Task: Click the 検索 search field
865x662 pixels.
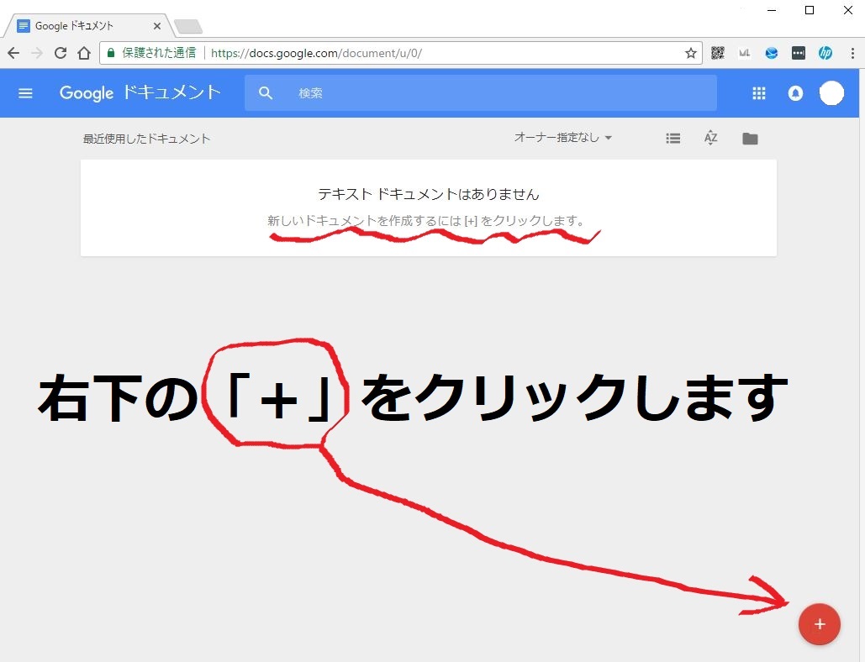Action: click(481, 93)
